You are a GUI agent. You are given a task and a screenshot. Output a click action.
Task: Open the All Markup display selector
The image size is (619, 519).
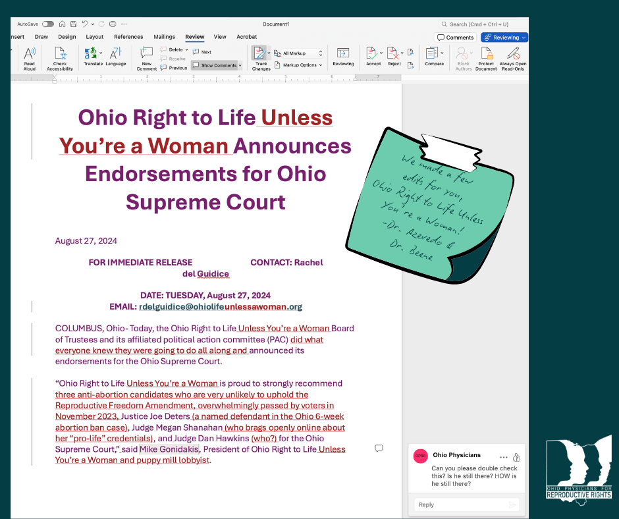pos(299,53)
